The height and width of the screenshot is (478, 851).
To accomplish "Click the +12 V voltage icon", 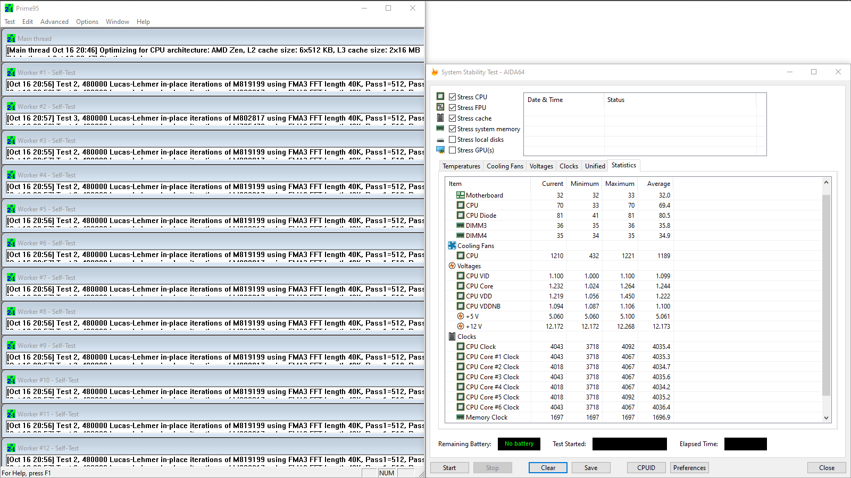I will (x=461, y=326).
